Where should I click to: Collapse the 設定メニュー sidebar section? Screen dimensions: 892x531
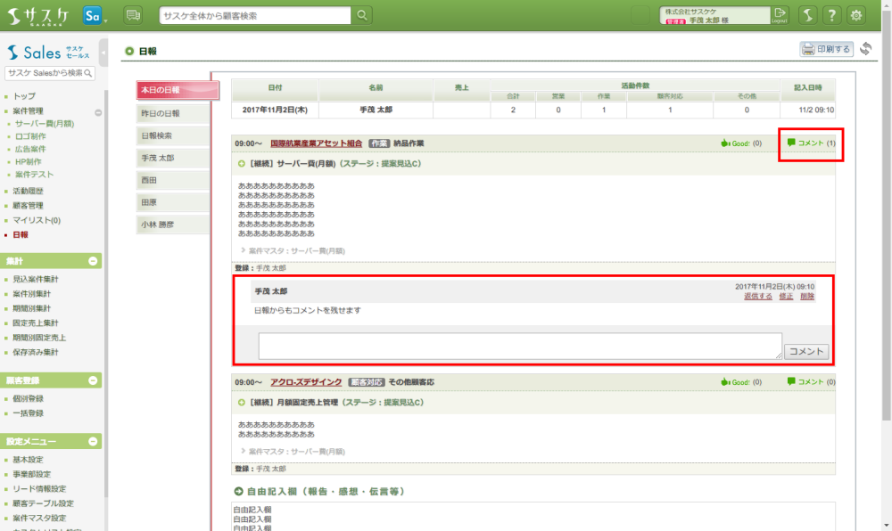93,442
